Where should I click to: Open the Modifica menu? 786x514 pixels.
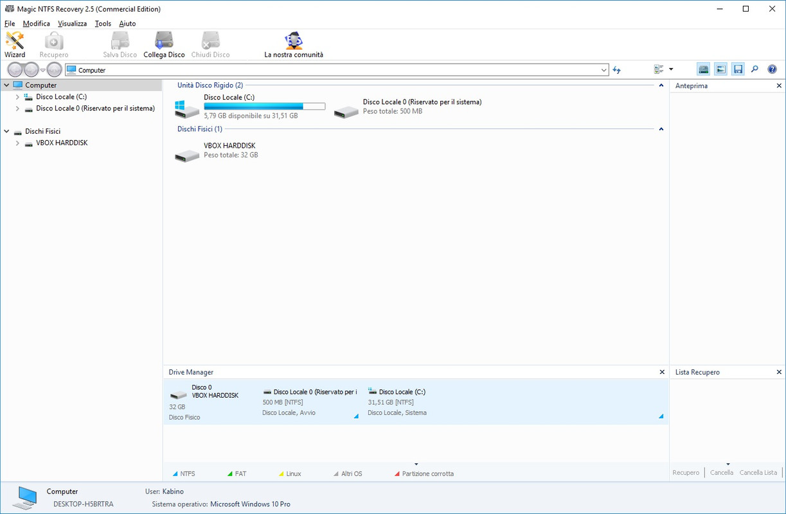36,24
